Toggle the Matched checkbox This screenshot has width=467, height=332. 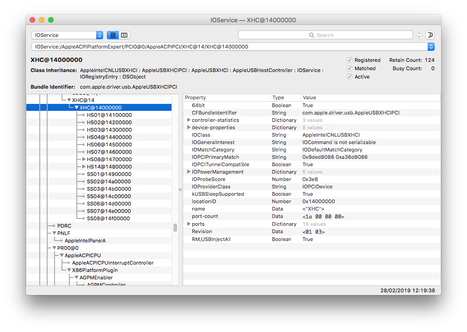350,68
